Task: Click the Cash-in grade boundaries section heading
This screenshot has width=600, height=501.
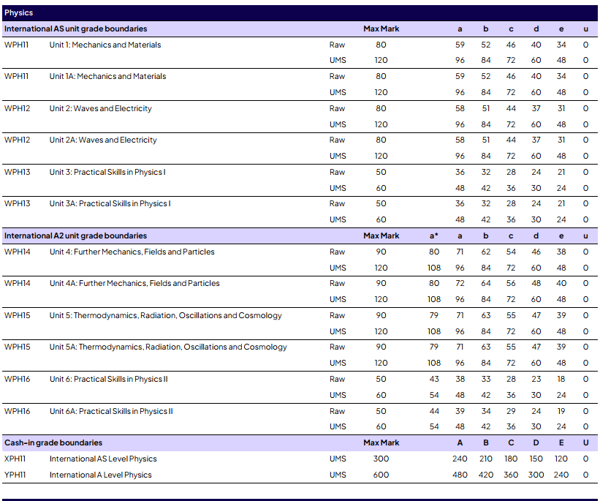Action: pyautogui.click(x=53, y=442)
